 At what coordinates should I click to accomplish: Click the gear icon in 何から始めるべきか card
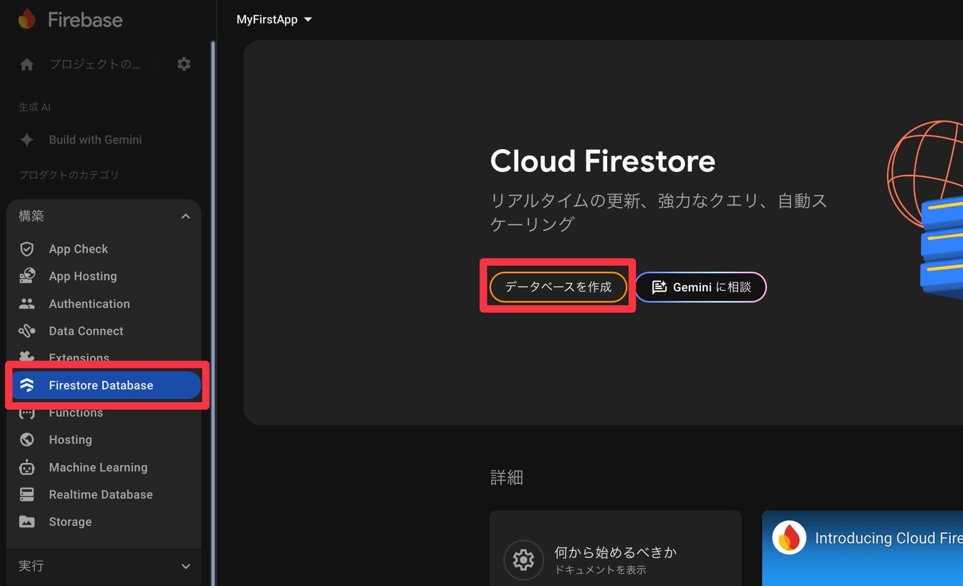(x=524, y=560)
